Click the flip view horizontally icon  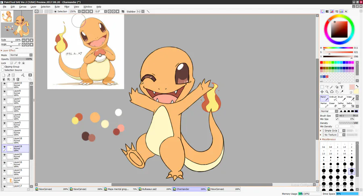pos(123,11)
